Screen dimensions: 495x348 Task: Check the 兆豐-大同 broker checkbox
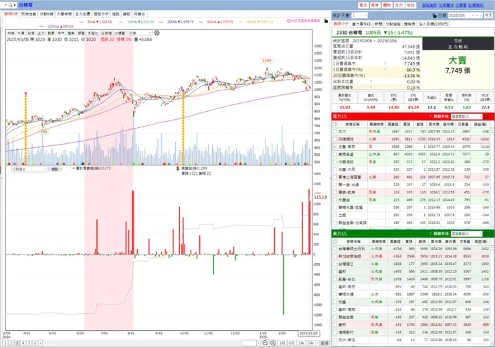coord(334,169)
